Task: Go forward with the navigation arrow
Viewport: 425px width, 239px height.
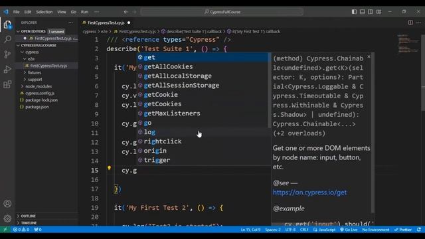Action: click(x=134, y=12)
